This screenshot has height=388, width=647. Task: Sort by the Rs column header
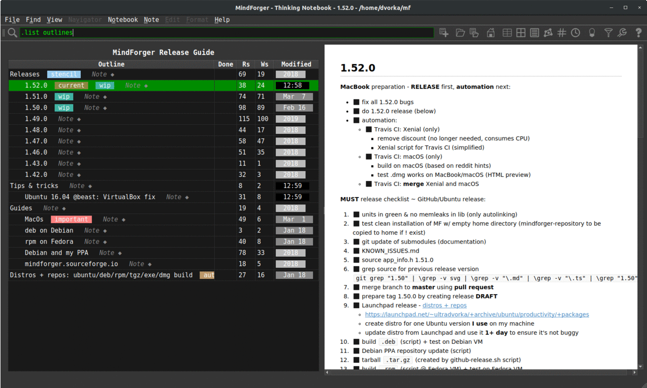coord(246,64)
